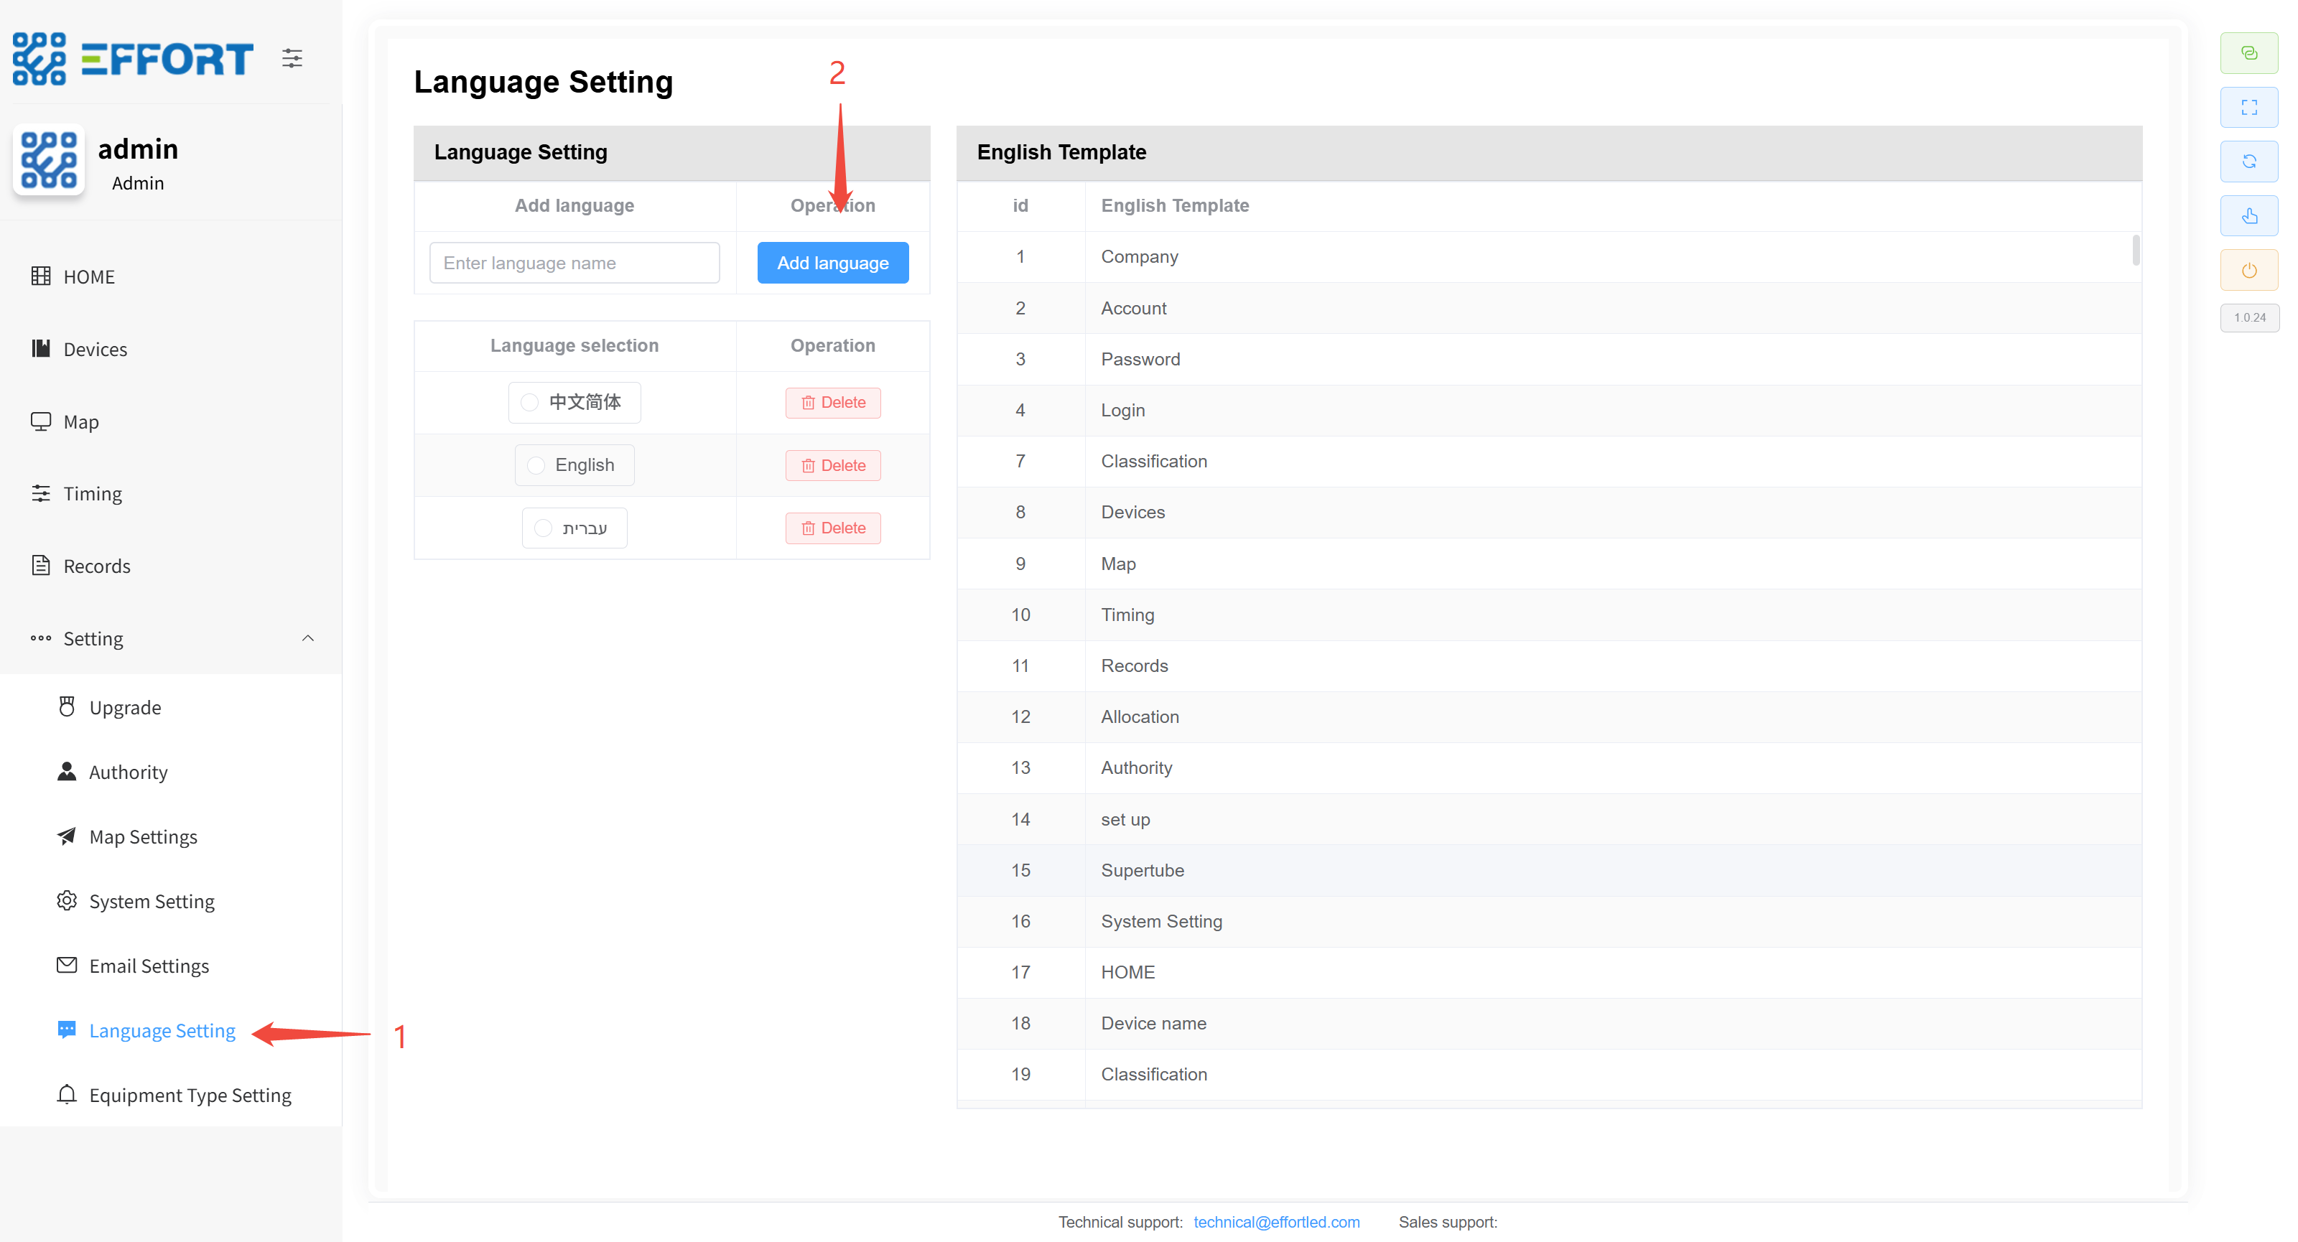Click the English Template table scrollbar
The height and width of the screenshot is (1242, 2298).
(x=2136, y=251)
